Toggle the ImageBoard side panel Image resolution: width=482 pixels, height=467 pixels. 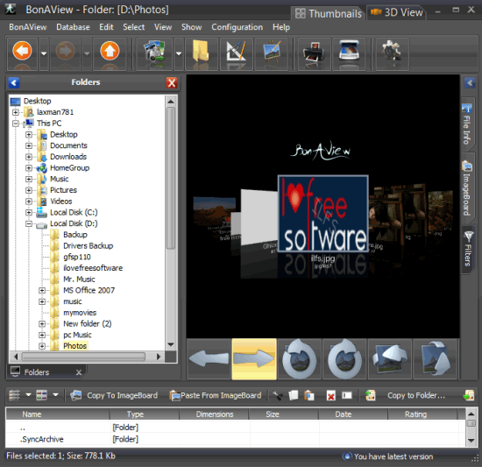(467, 188)
